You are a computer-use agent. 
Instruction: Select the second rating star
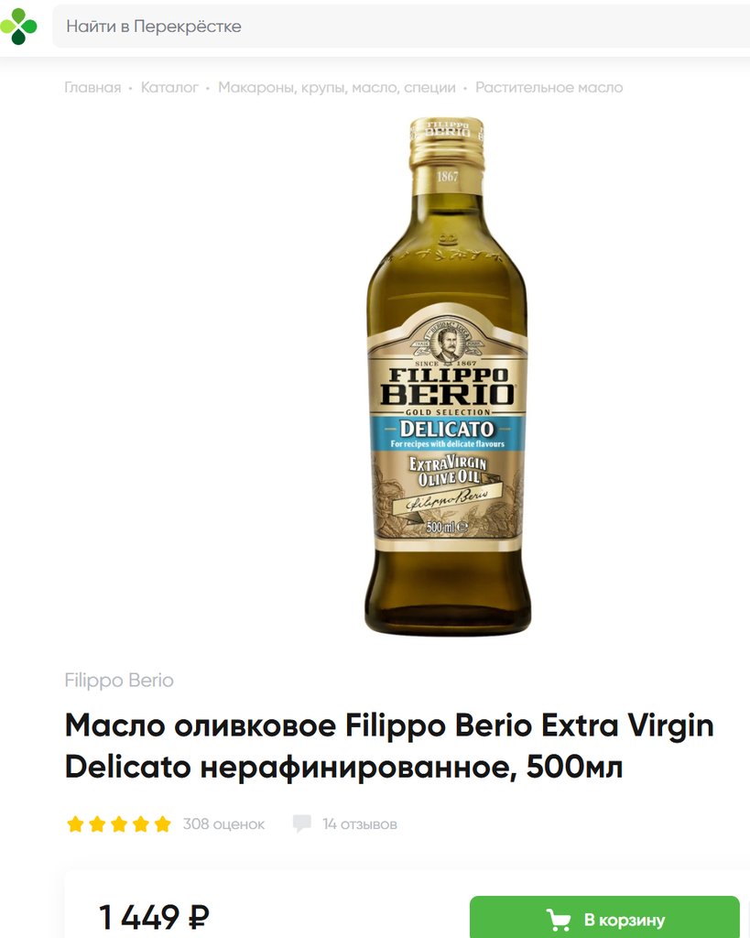[x=97, y=824]
